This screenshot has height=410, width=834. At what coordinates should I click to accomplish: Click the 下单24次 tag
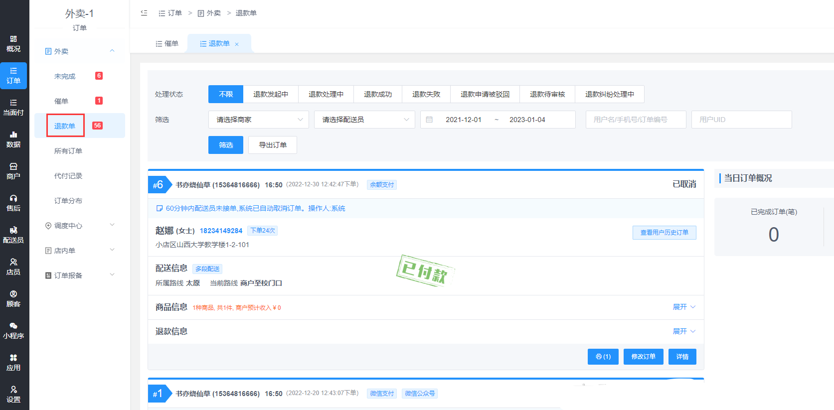[263, 231]
